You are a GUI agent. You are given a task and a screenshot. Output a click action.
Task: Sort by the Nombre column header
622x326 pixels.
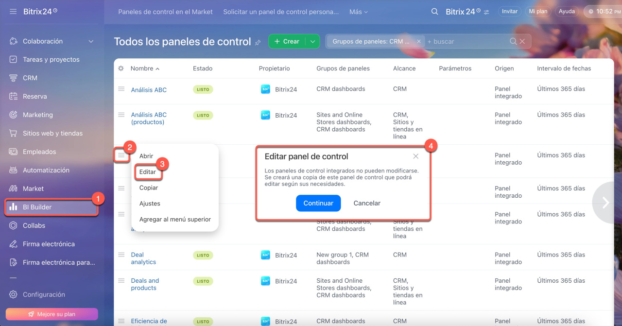tap(142, 69)
